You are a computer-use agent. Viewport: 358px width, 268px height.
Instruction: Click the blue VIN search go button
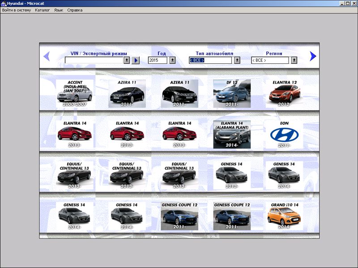[x=136, y=60]
